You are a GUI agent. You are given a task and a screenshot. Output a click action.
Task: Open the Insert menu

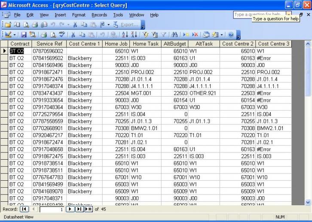pos(60,15)
